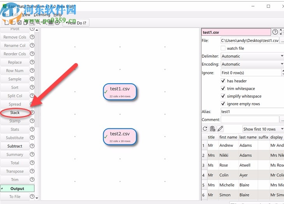Uncheck the ignore empty rows checkbox
Screen dimensions: 284x204
223,104
